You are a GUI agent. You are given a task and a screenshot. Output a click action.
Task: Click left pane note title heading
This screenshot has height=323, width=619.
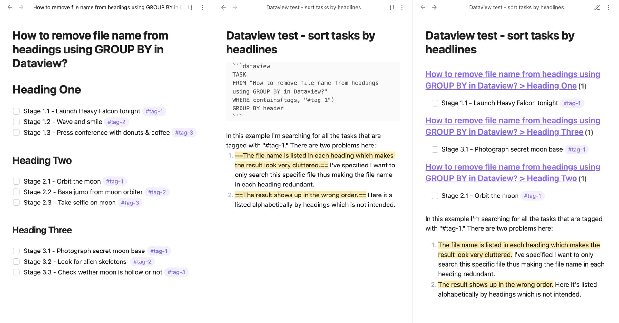coord(90,49)
